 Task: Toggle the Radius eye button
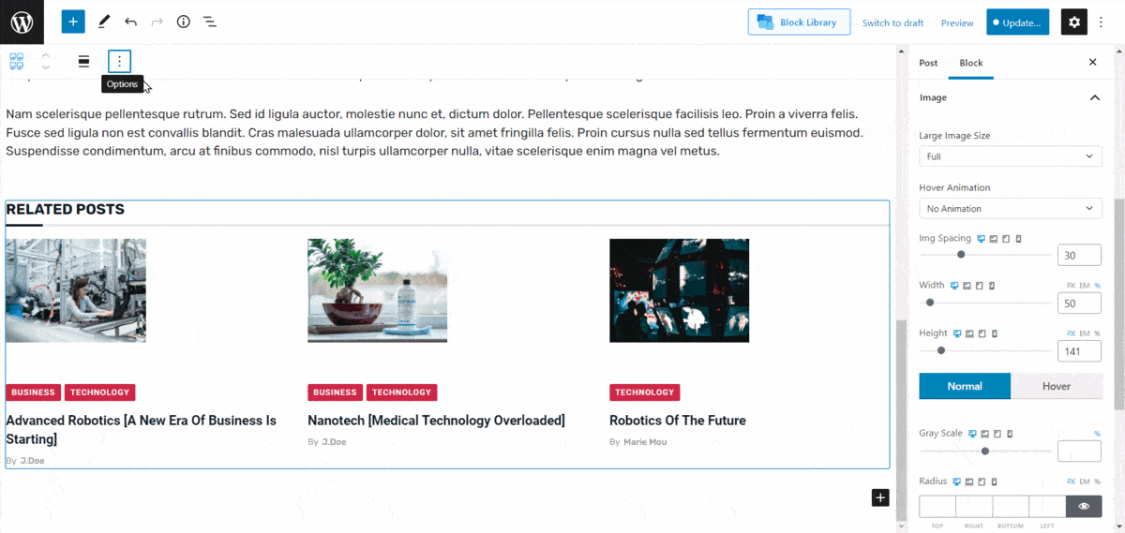[x=1084, y=506]
